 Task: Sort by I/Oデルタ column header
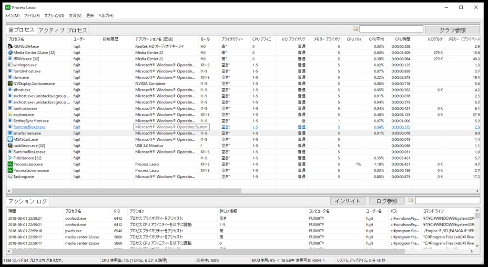coord(428,39)
